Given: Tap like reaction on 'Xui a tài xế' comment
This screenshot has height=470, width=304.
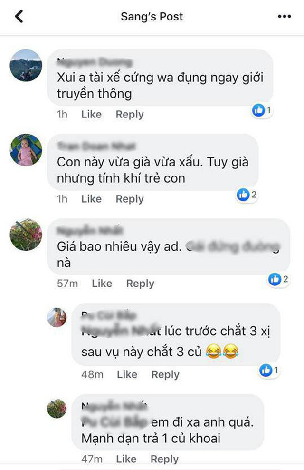Looking at the screenshot, I should click(x=262, y=110).
